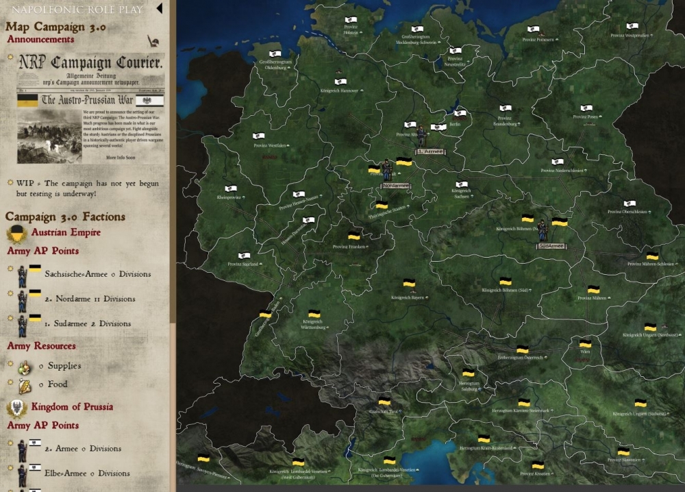Click the sidebar vertical scrollbar
The image size is (685, 492).
click(173, 206)
